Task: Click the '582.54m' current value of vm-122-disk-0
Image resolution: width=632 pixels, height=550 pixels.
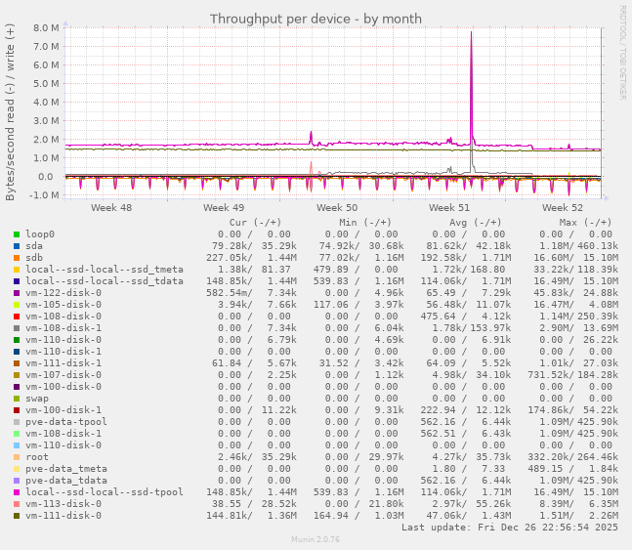Action: click(227, 293)
